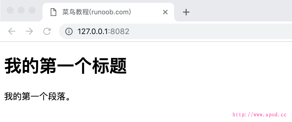Focus the empty area of the address bar
This screenshot has height=122, width=292.
click(211, 31)
